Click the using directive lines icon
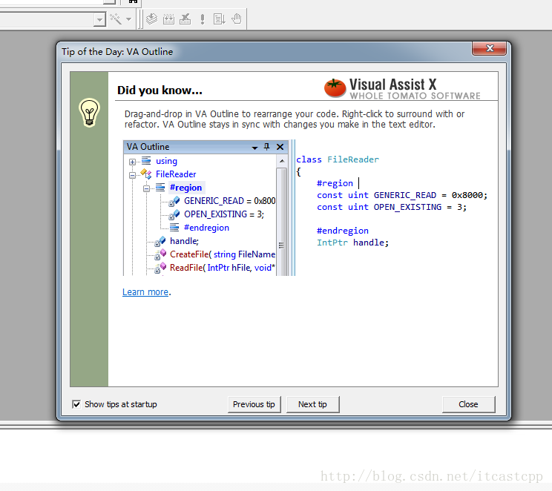552x491 pixels. coord(146,161)
